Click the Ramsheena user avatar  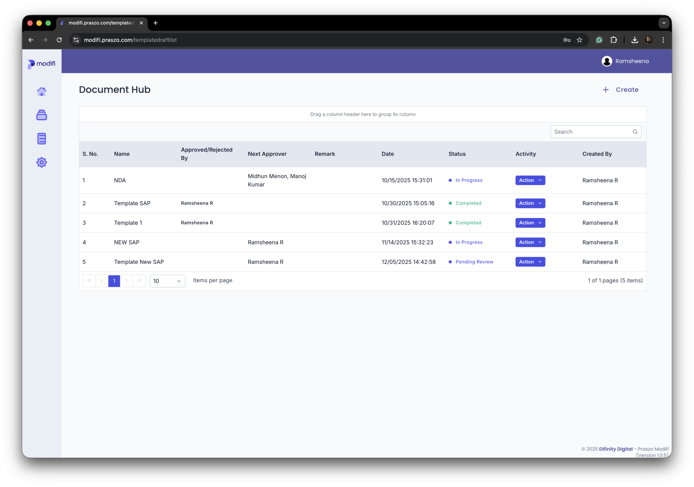coord(607,61)
